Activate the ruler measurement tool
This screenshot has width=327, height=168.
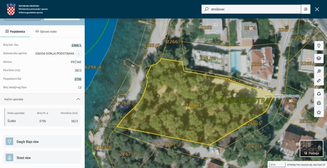click(x=319, y=81)
